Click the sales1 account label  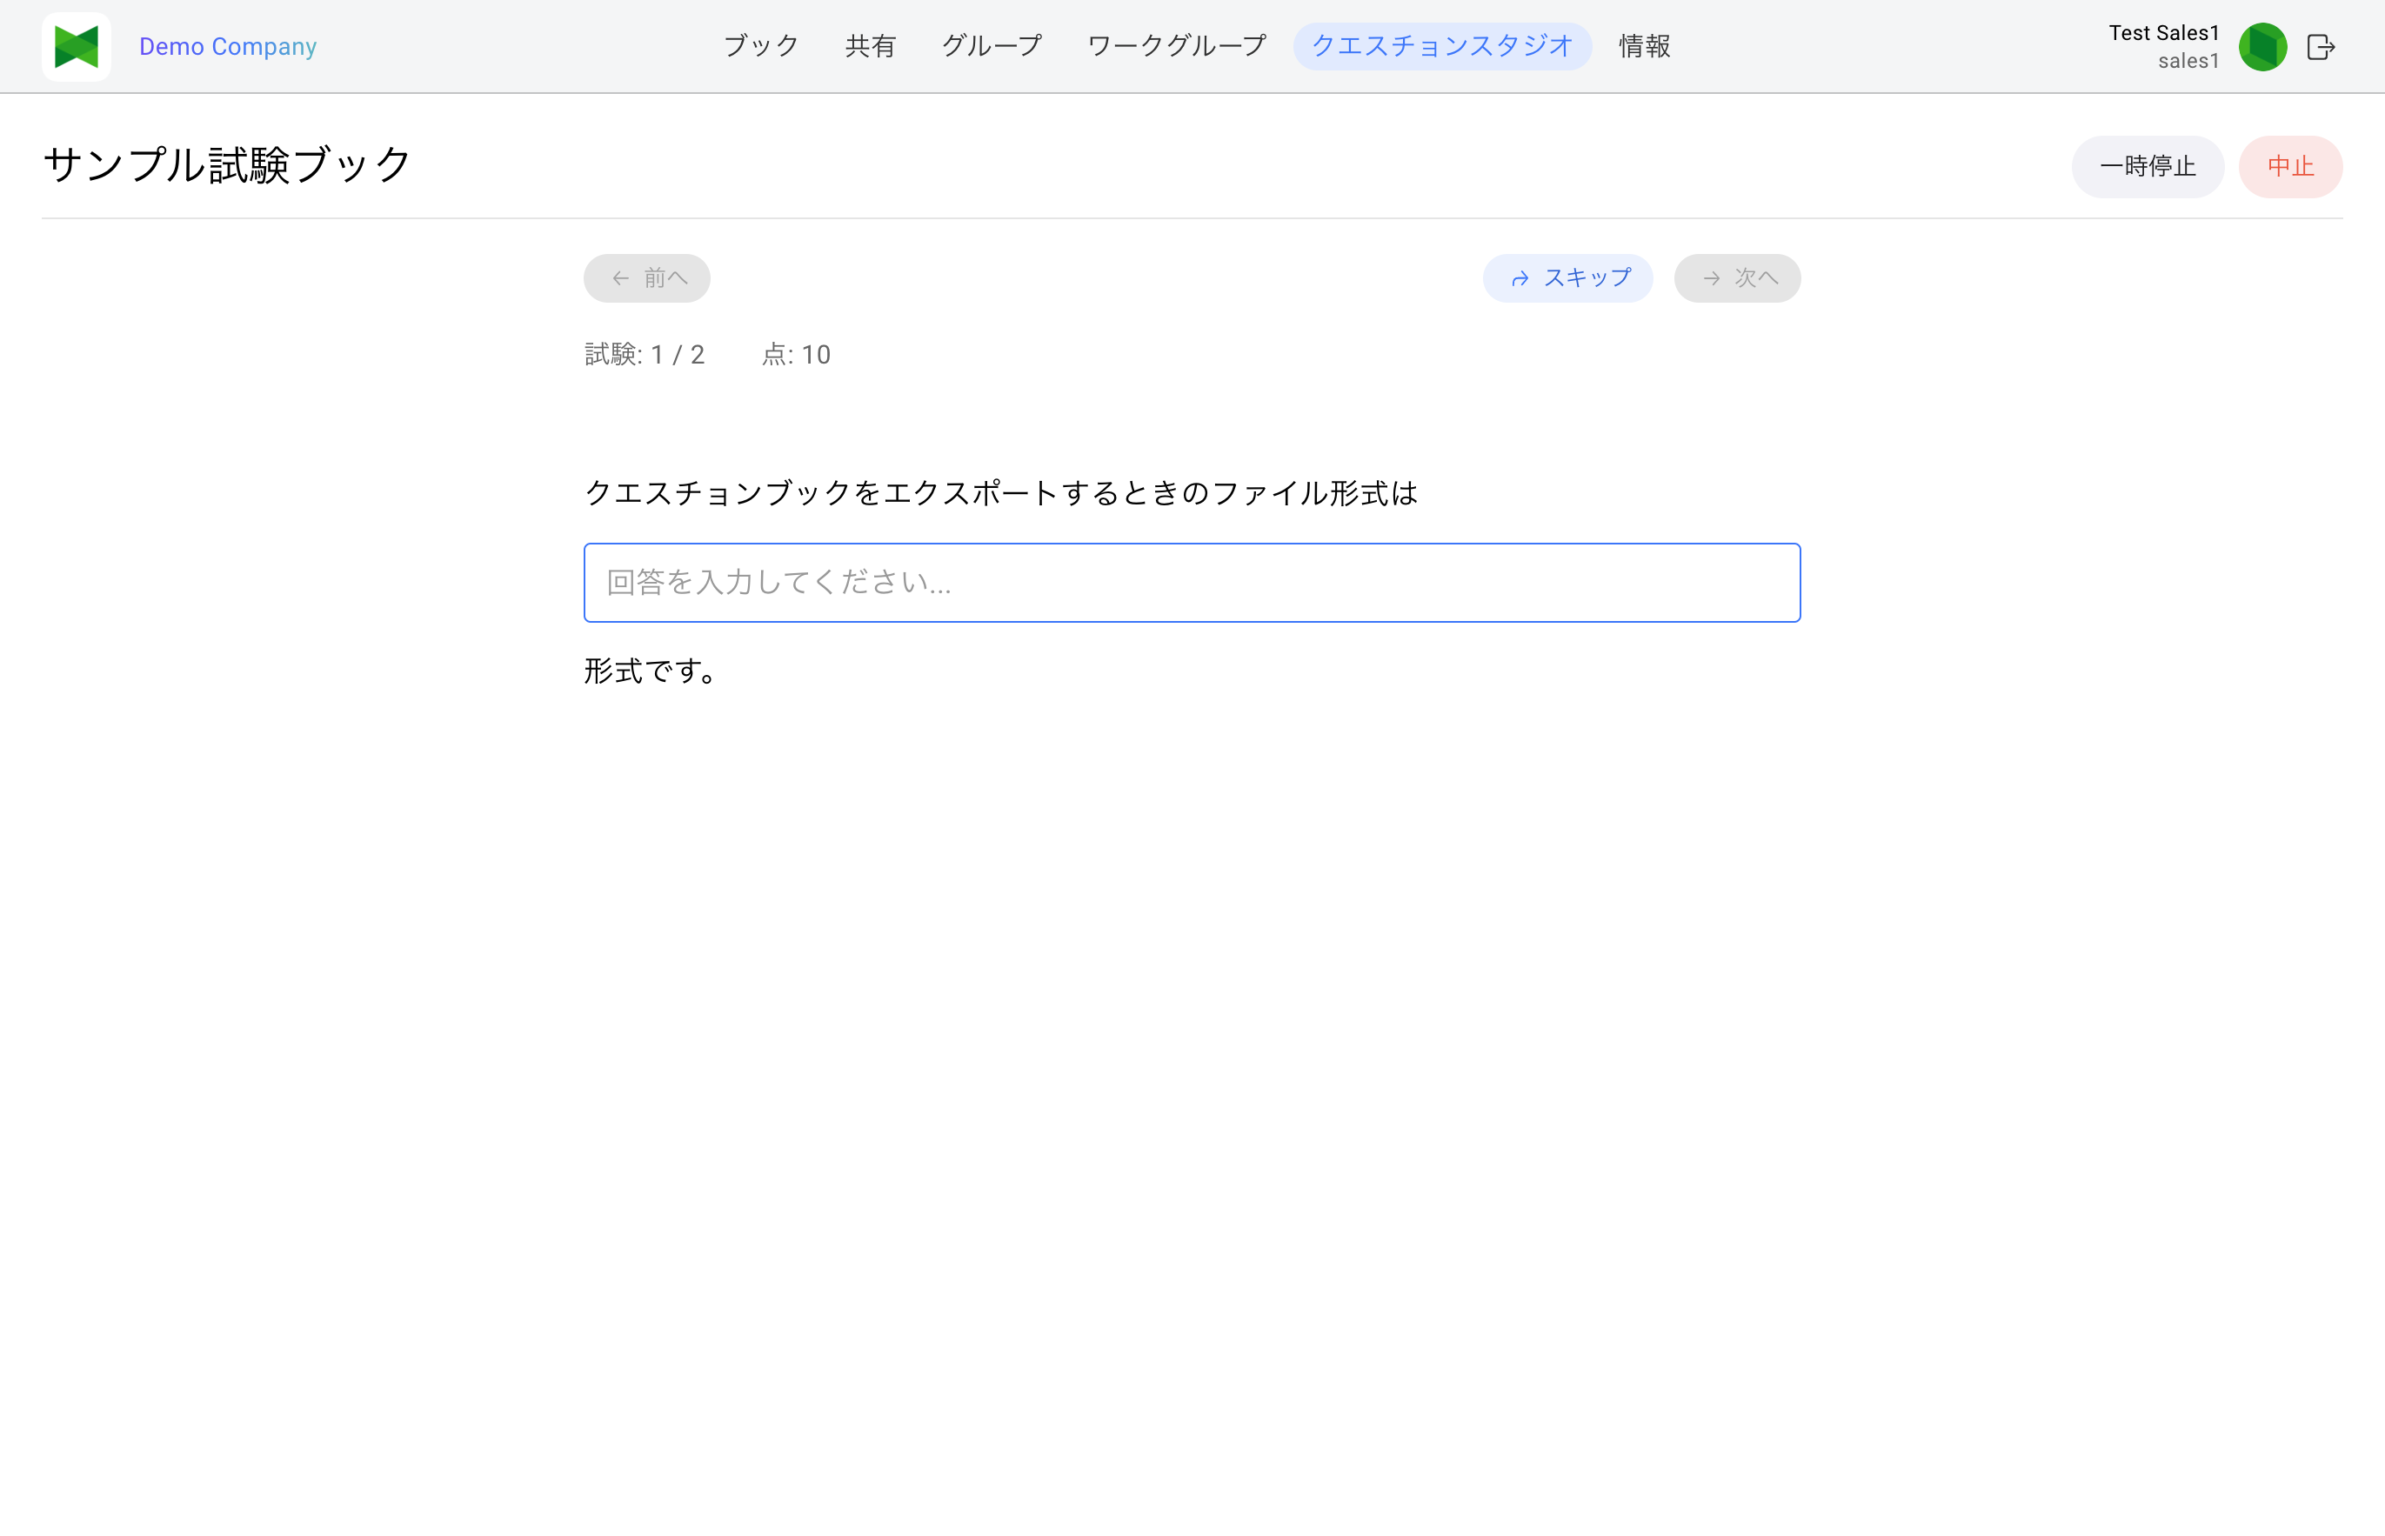[x=2188, y=62]
